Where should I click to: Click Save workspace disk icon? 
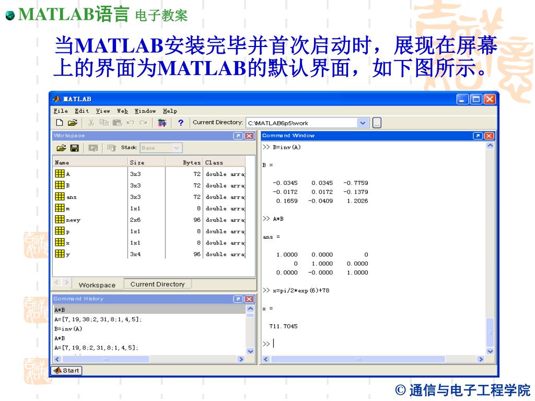click(74, 148)
